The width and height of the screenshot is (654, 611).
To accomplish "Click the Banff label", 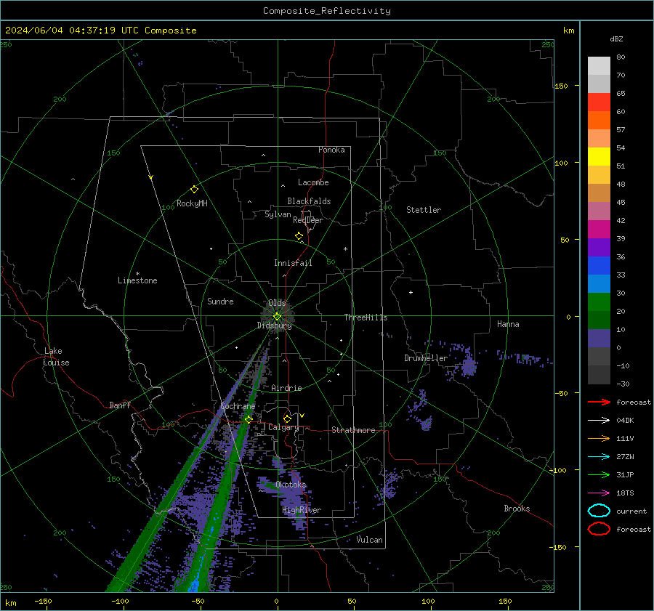I will click(x=120, y=405).
